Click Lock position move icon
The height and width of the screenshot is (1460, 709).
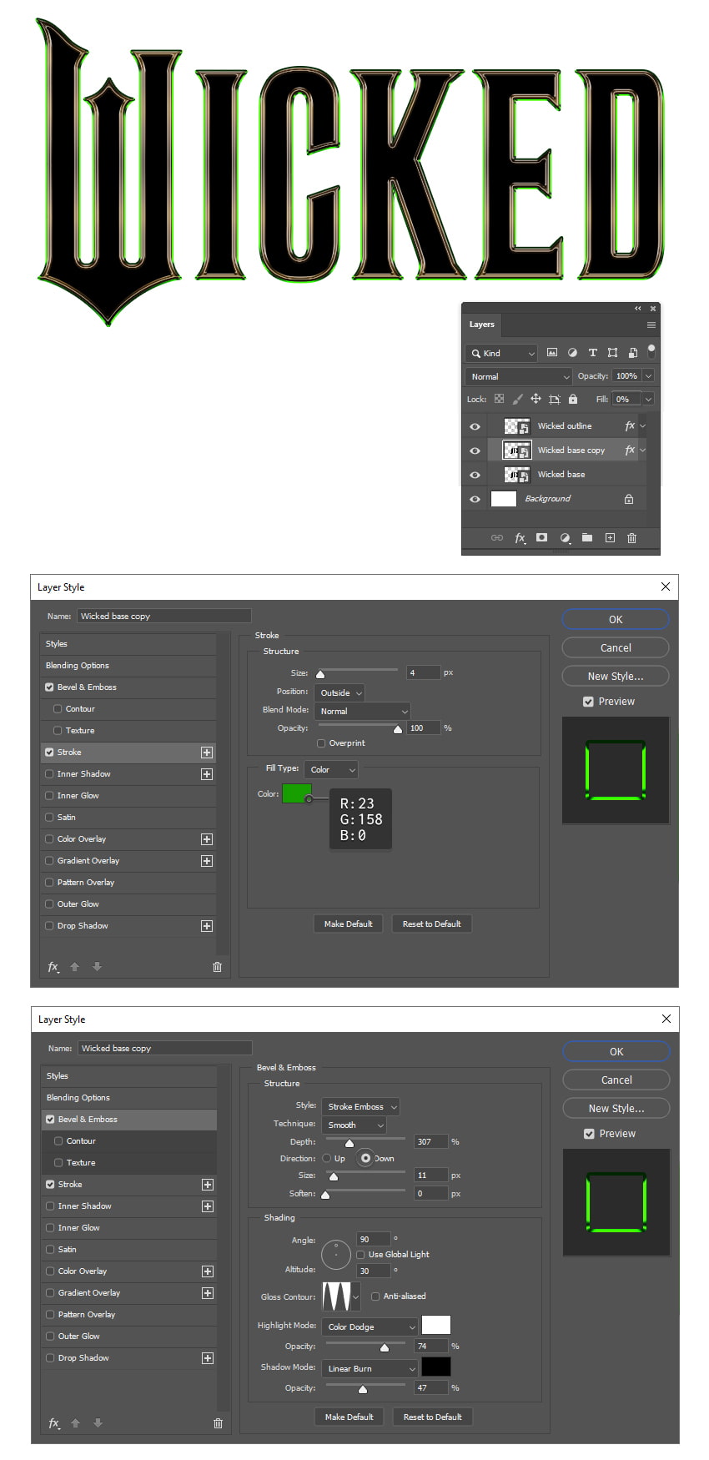coord(536,399)
